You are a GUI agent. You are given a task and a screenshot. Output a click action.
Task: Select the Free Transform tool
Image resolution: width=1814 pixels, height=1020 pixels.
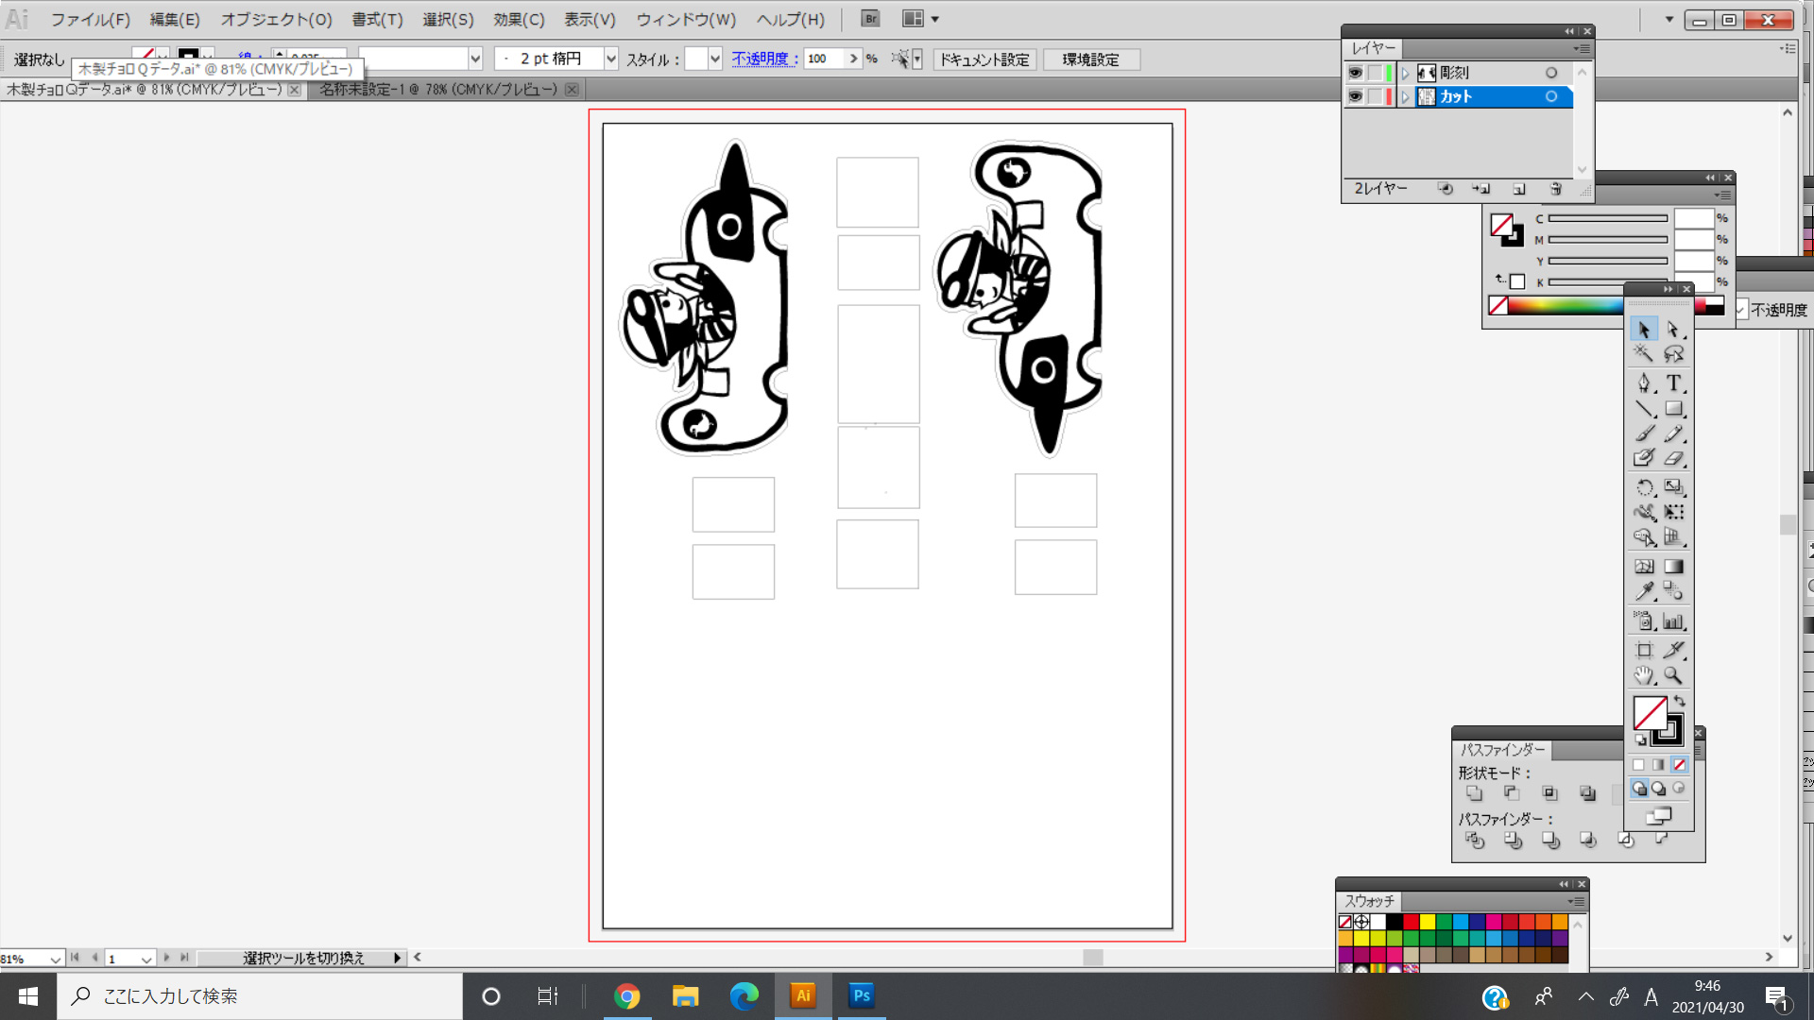tap(1673, 512)
